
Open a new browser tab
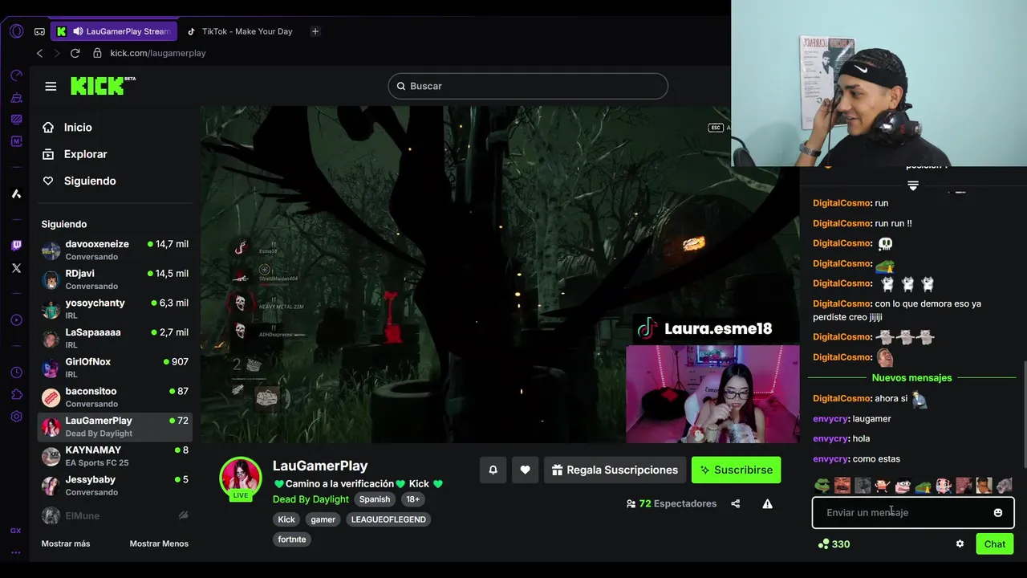[x=315, y=31]
